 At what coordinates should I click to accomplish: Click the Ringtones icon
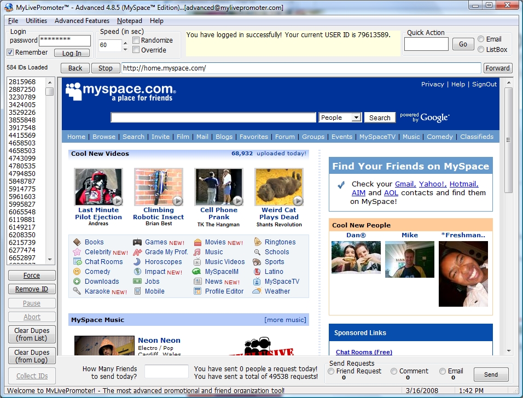(x=257, y=242)
